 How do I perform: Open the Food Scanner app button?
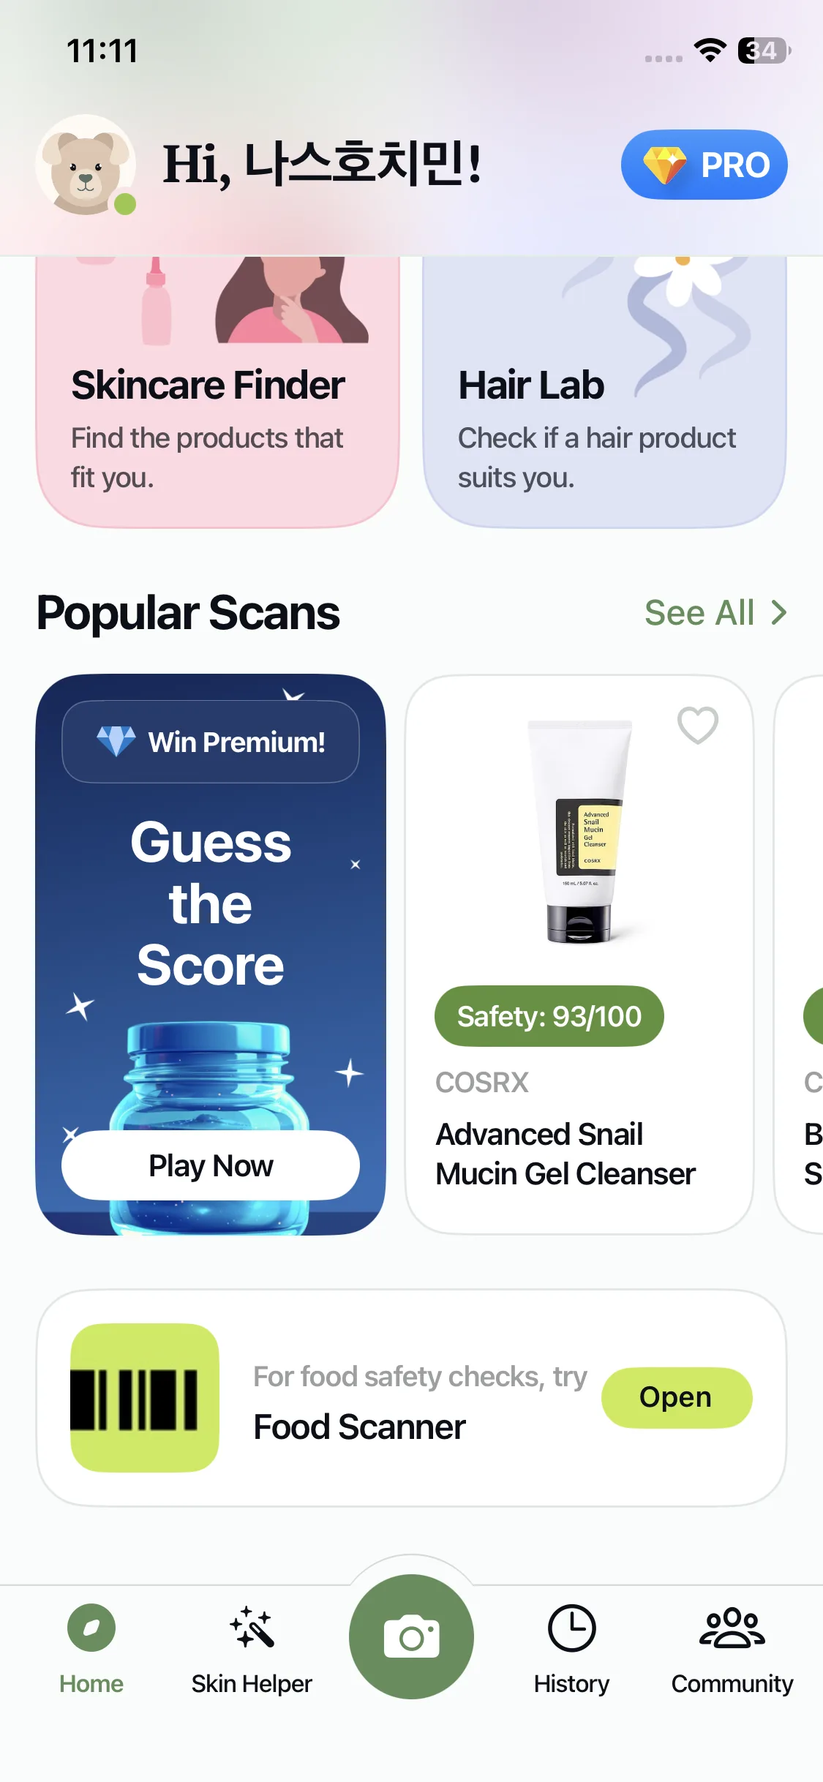click(677, 1397)
